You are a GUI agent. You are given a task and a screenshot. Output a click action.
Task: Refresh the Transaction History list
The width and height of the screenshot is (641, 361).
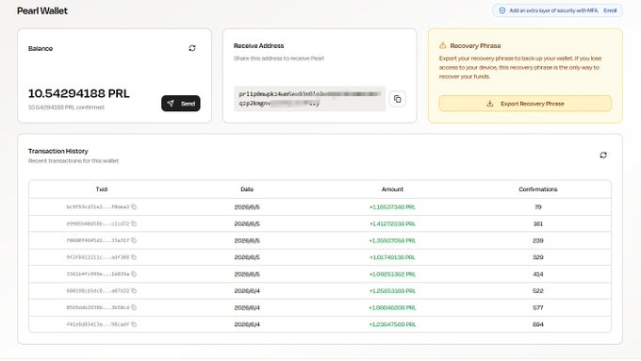[603, 155]
